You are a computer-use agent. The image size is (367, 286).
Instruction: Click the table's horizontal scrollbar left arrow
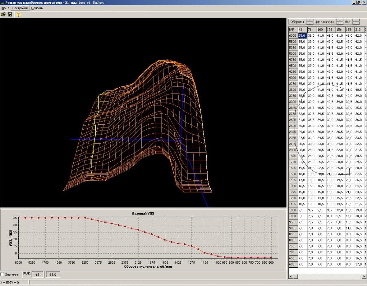point(291,276)
